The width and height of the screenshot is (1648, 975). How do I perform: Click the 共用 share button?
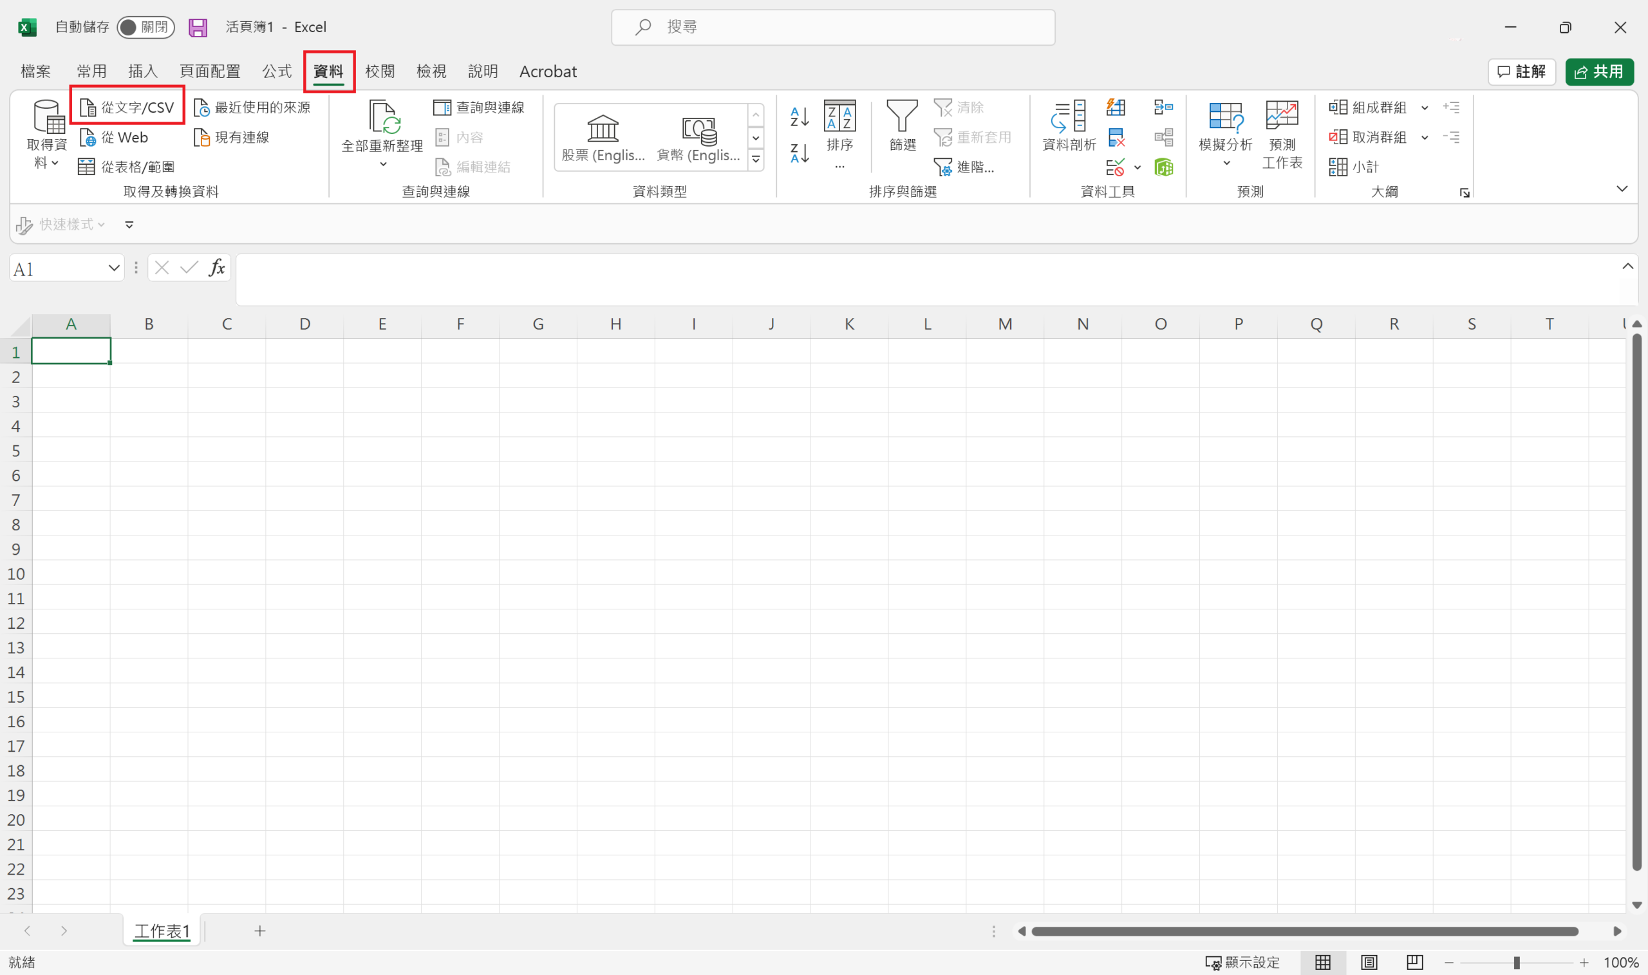click(1598, 71)
